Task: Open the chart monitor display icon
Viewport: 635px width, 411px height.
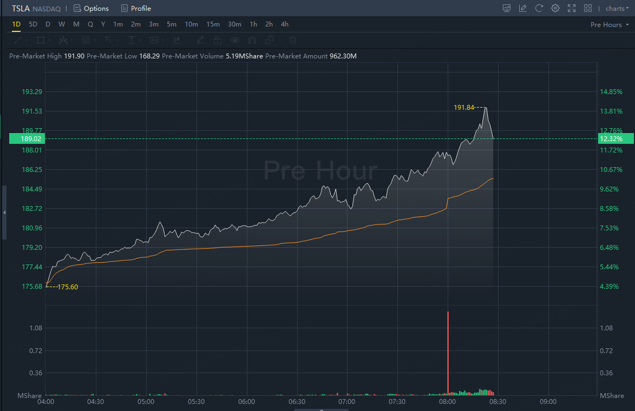Action: 507,9
